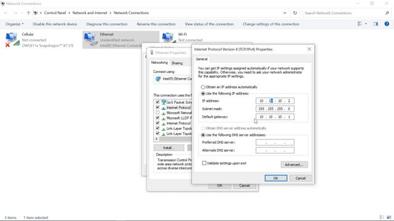Click the Alternate DNS server field
The height and width of the screenshot is (221, 394).
(x=275, y=150)
